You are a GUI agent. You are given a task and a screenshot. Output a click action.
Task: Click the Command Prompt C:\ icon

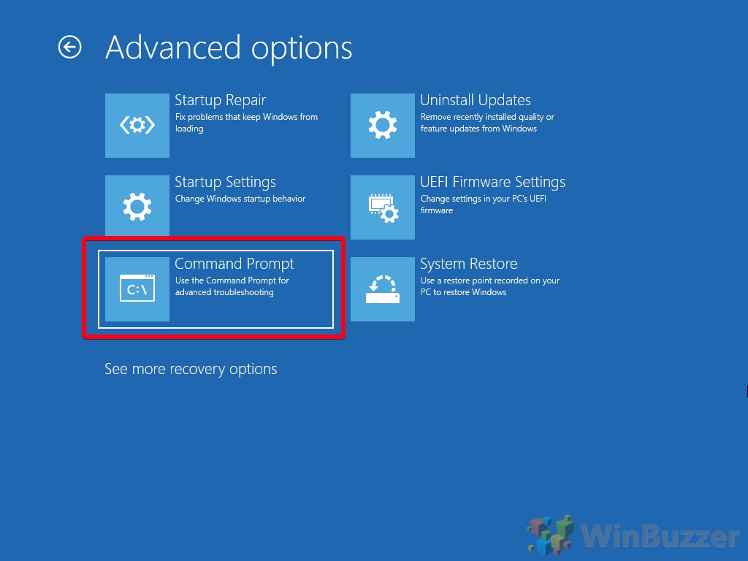click(x=137, y=289)
